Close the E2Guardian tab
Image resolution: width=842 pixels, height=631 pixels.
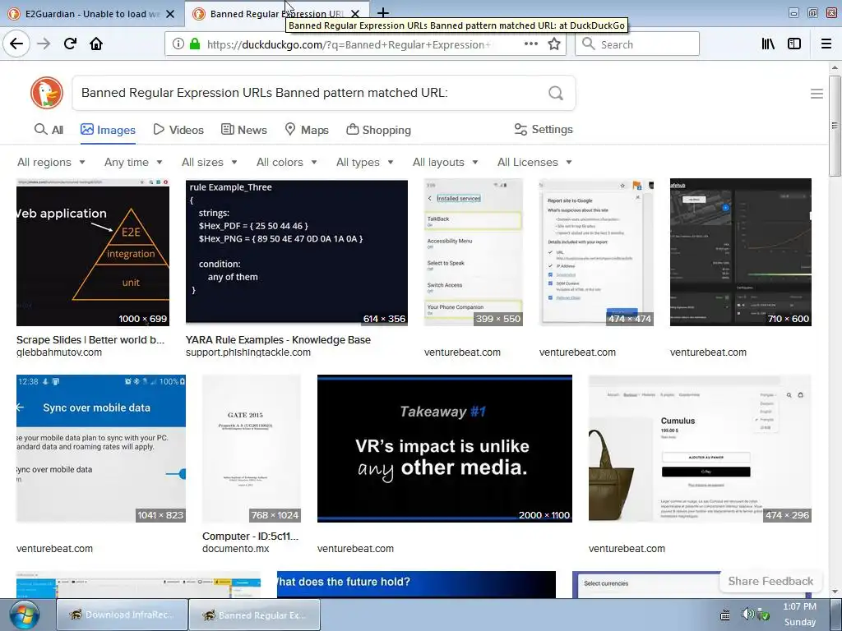[x=170, y=14]
